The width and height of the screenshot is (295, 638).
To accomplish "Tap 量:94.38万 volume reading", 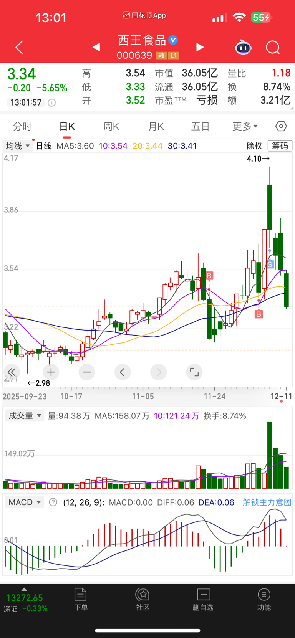I will 69,416.
